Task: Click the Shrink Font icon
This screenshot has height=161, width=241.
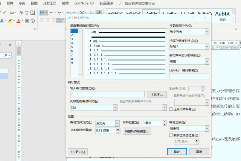Action: pos(4,12)
